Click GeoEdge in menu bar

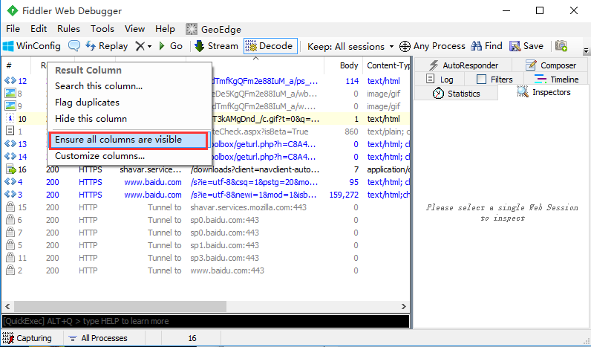(213, 30)
